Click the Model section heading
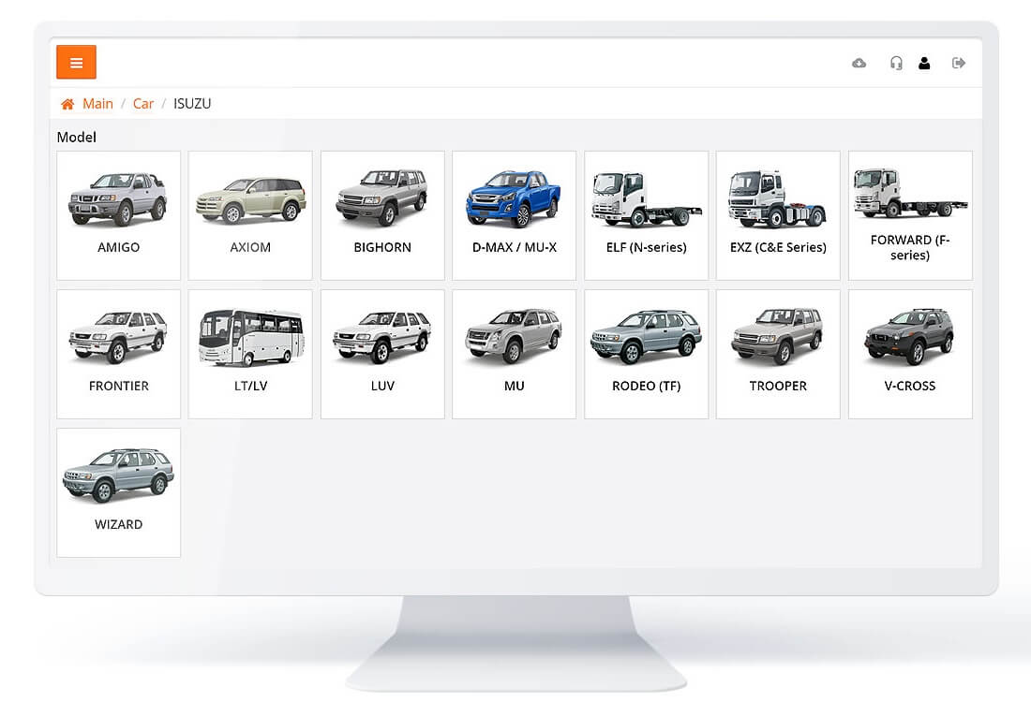Image resolution: width=1031 pixels, height=702 pixels. coord(76,138)
